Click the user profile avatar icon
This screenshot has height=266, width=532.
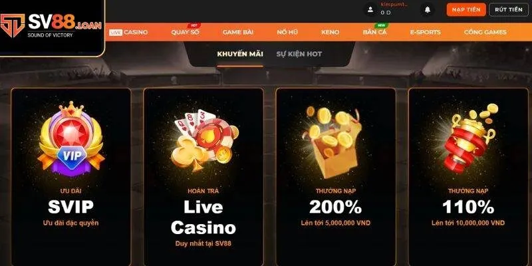point(370,9)
